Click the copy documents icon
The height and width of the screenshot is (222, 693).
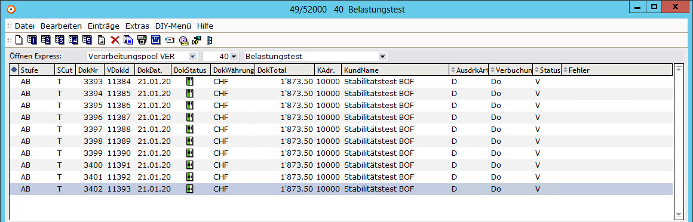tap(128, 40)
